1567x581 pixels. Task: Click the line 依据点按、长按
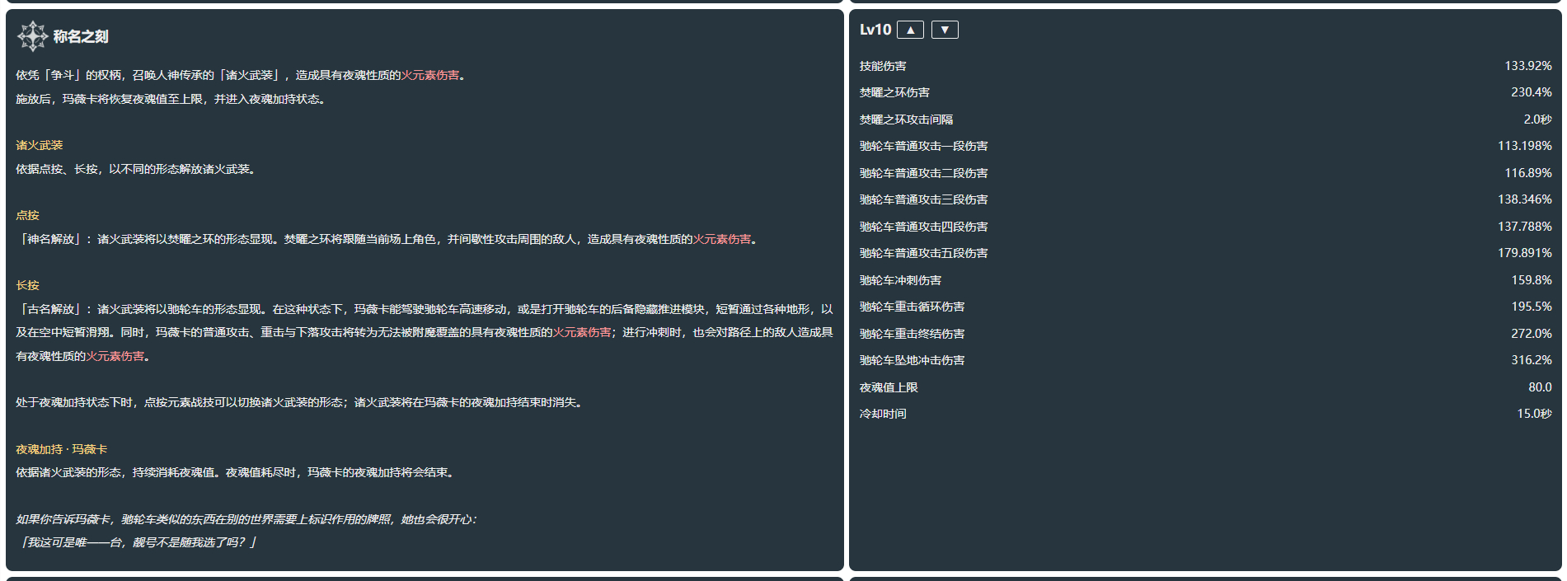tap(138, 169)
